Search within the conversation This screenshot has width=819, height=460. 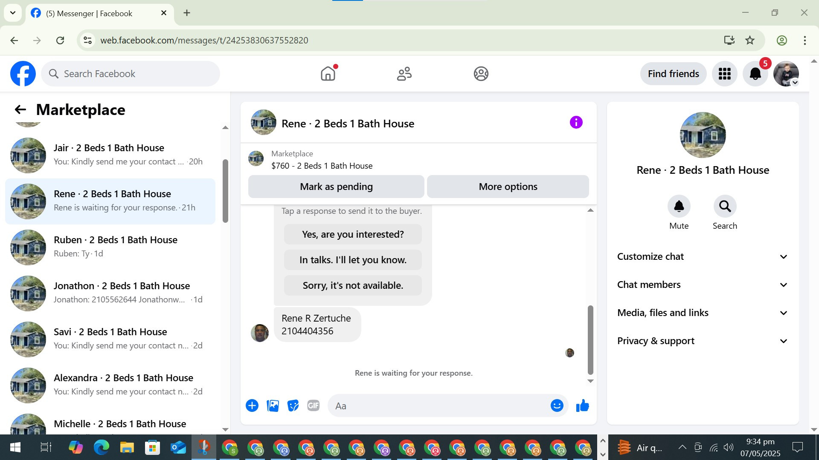pos(725,207)
